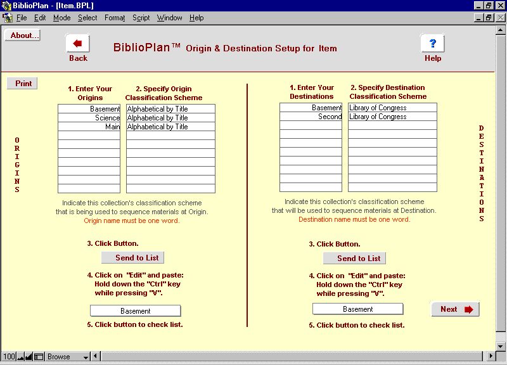The image size is (507, 365).
Task: Click the origins Basement check-list button
Action: pyautogui.click(x=136, y=311)
